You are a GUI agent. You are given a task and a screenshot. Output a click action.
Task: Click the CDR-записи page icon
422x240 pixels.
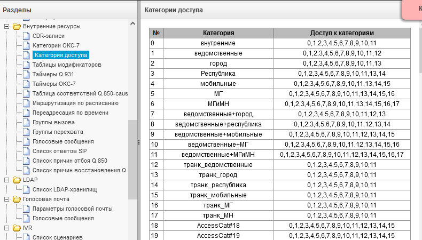[26, 36]
